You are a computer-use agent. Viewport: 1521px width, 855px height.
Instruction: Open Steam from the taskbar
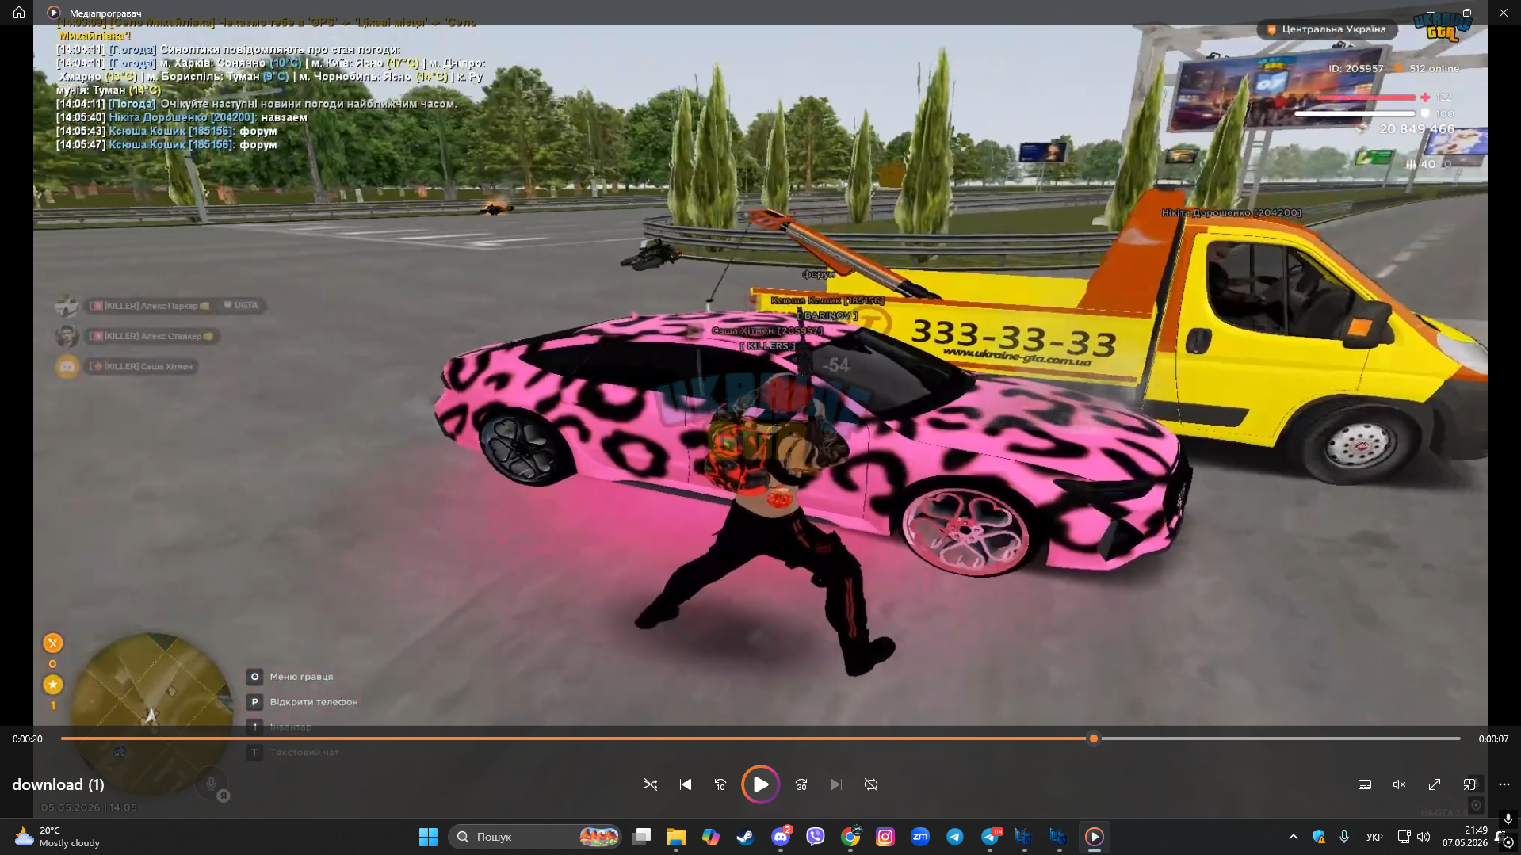[746, 837]
